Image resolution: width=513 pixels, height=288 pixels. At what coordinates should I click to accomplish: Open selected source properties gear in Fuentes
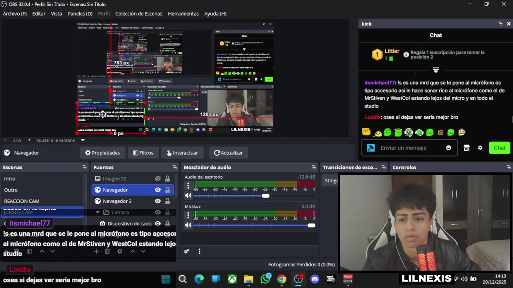[x=120, y=251]
